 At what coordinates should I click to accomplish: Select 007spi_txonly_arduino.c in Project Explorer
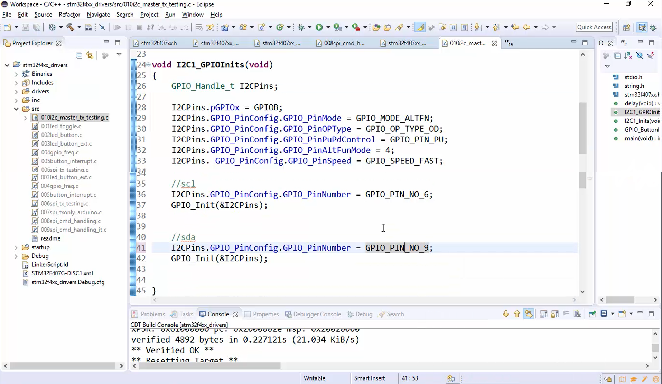pyautogui.click(x=71, y=212)
